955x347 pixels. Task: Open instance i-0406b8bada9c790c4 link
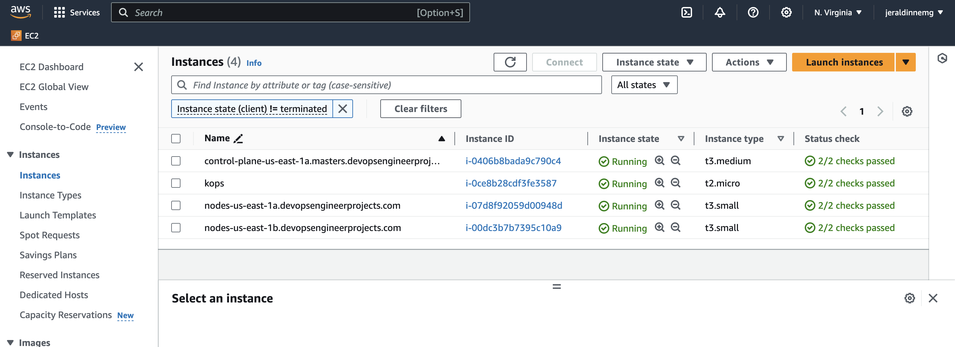[513, 161]
